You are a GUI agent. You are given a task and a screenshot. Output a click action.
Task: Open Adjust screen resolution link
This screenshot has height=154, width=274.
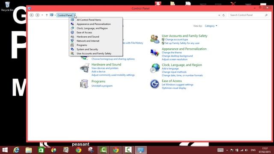click(x=175, y=59)
